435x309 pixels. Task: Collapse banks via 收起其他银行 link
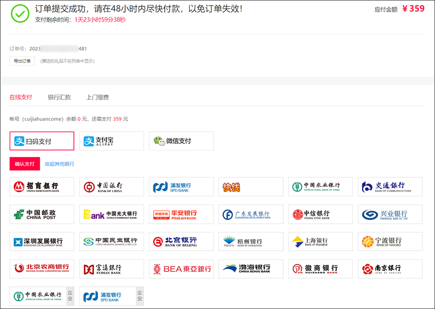click(x=59, y=164)
